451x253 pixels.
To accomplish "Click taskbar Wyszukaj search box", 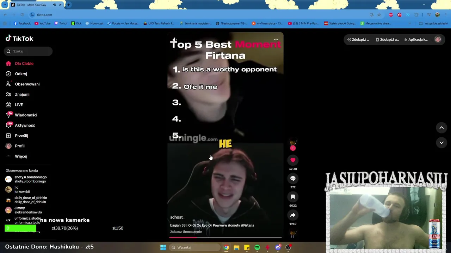I will [x=195, y=247].
